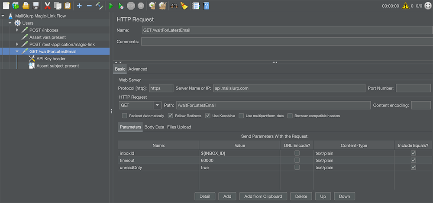433x203 pixels.
Task: Toggle the Use KeepAlive checkbox
Action: click(208, 116)
